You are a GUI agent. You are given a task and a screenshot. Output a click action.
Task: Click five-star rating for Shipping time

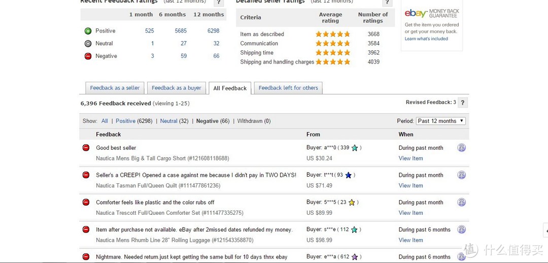(x=333, y=52)
